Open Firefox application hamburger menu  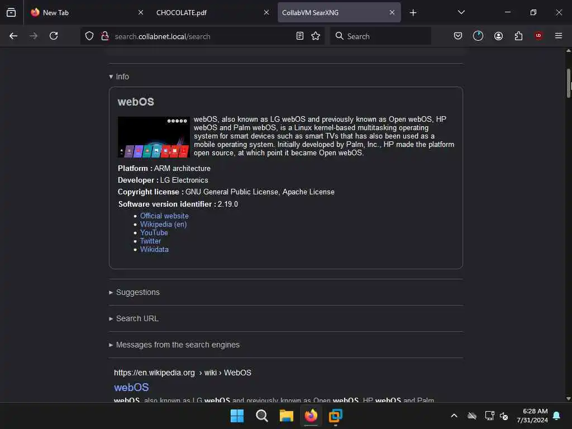(559, 36)
